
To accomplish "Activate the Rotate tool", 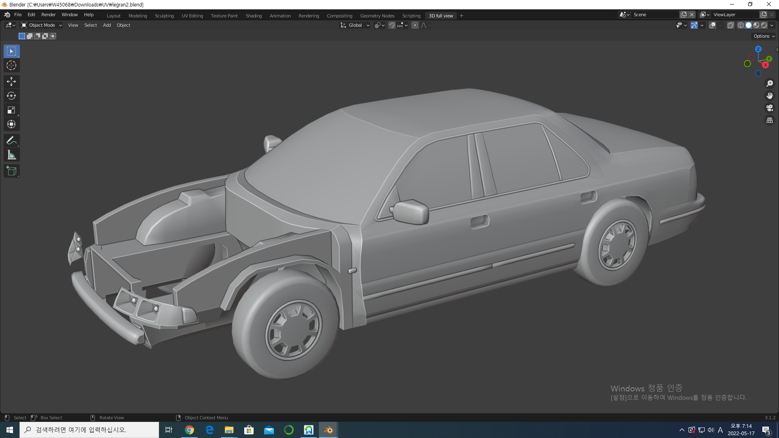I will tap(11, 96).
